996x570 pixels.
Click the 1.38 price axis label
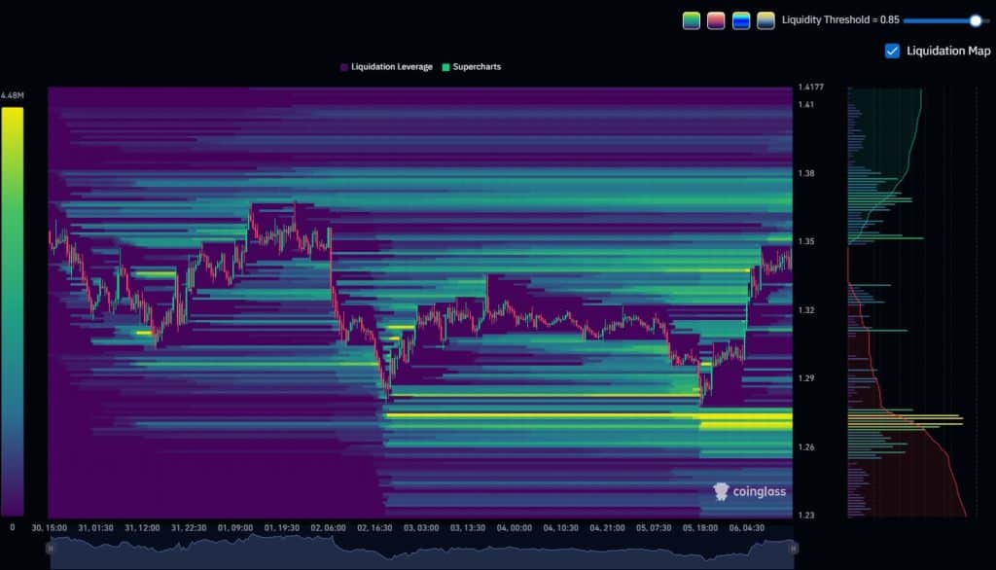pyautogui.click(x=806, y=173)
